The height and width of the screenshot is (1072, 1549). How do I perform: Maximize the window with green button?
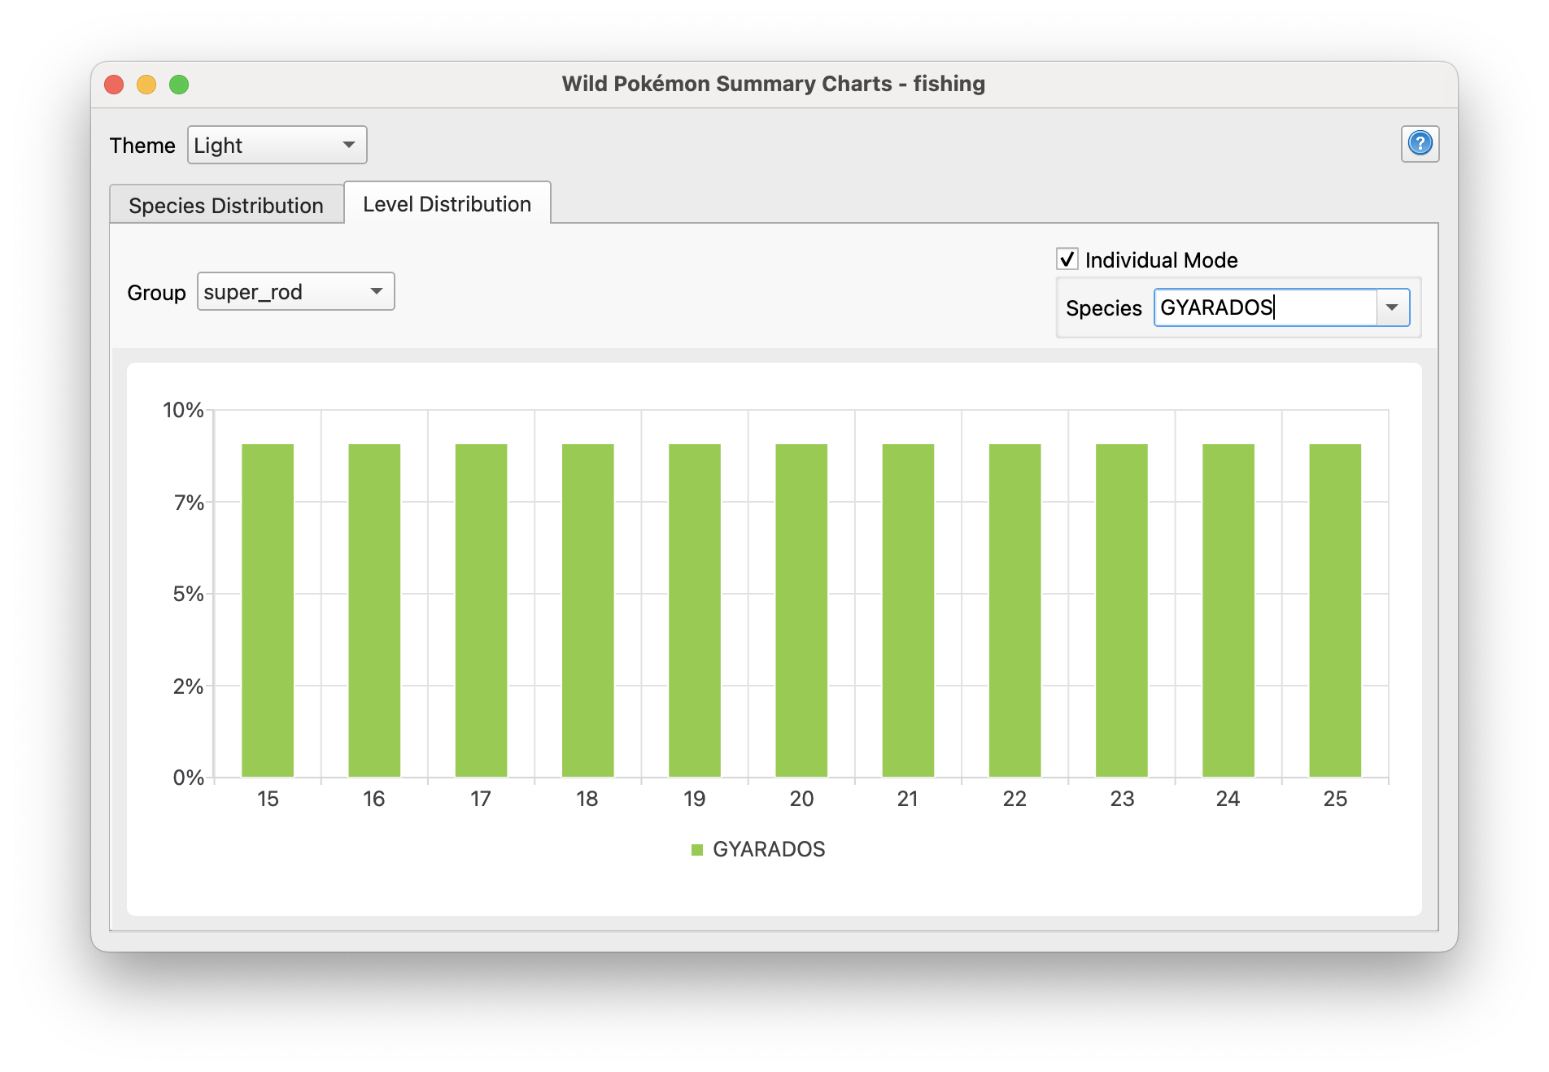pyautogui.click(x=179, y=85)
